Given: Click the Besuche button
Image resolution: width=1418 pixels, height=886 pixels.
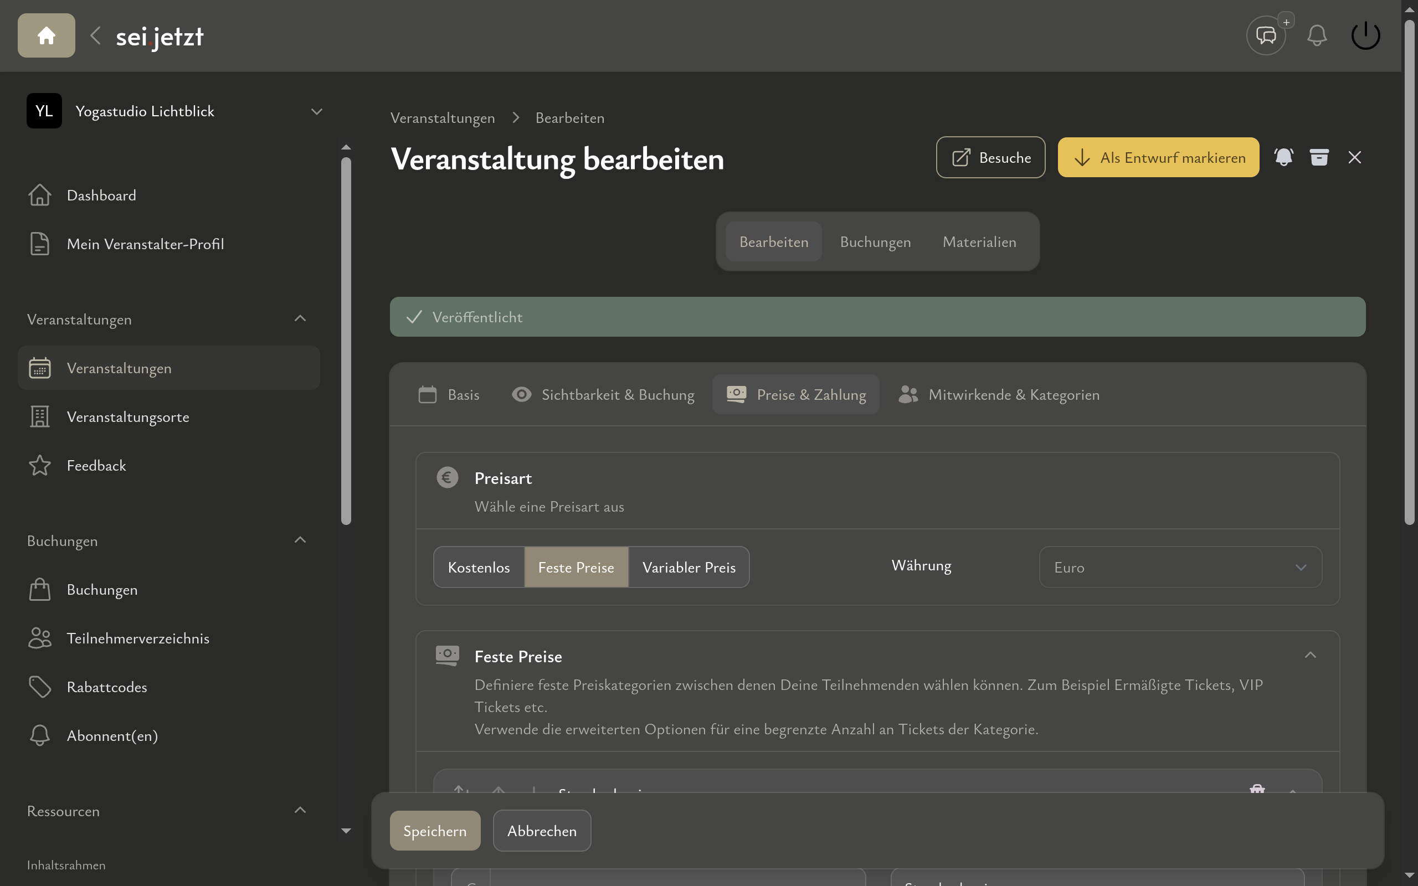Looking at the screenshot, I should (x=990, y=157).
